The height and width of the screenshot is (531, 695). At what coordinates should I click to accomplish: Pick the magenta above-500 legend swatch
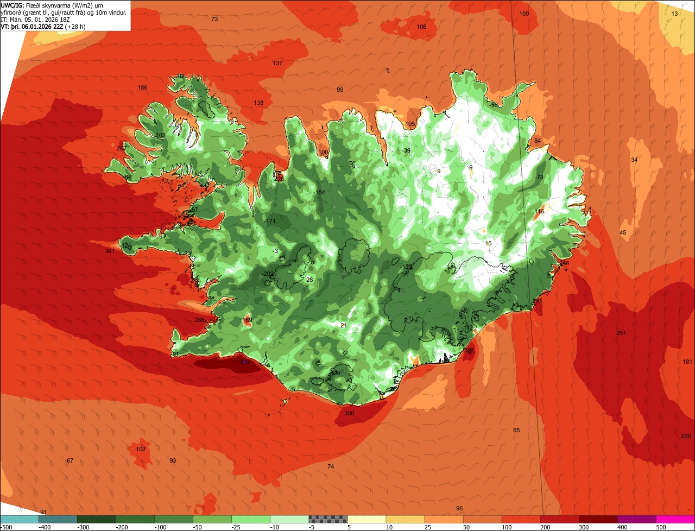click(x=675, y=519)
